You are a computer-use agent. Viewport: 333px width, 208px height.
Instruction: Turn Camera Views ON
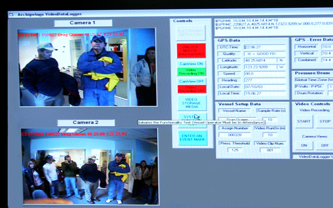click(304, 146)
